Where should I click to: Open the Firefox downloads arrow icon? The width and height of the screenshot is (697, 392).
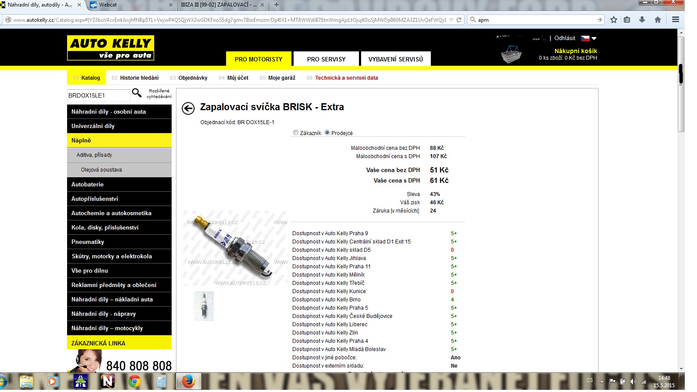[642, 20]
